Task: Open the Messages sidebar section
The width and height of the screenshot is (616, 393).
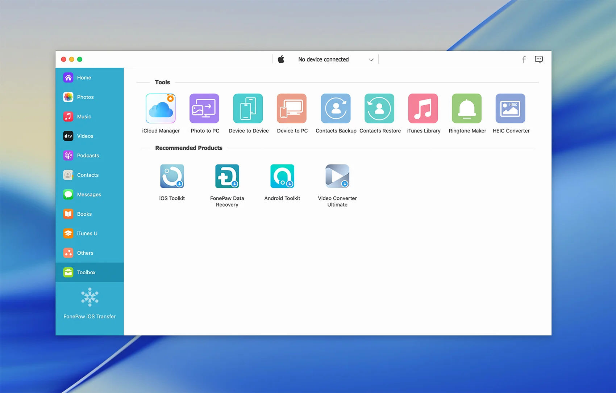Action: coord(89,194)
